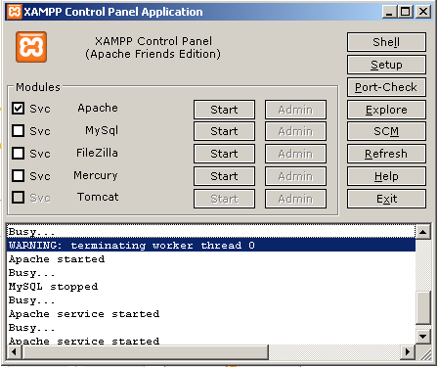Open Help
Image resolution: width=438 pixels, height=367 pixels.
386,176
